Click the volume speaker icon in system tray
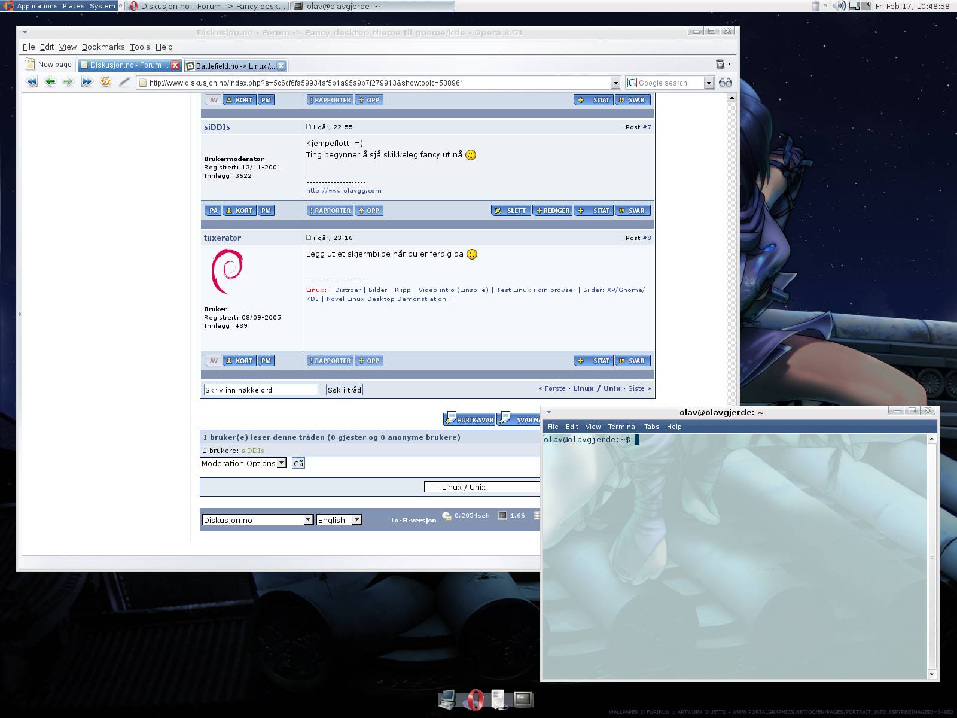 pos(839,6)
